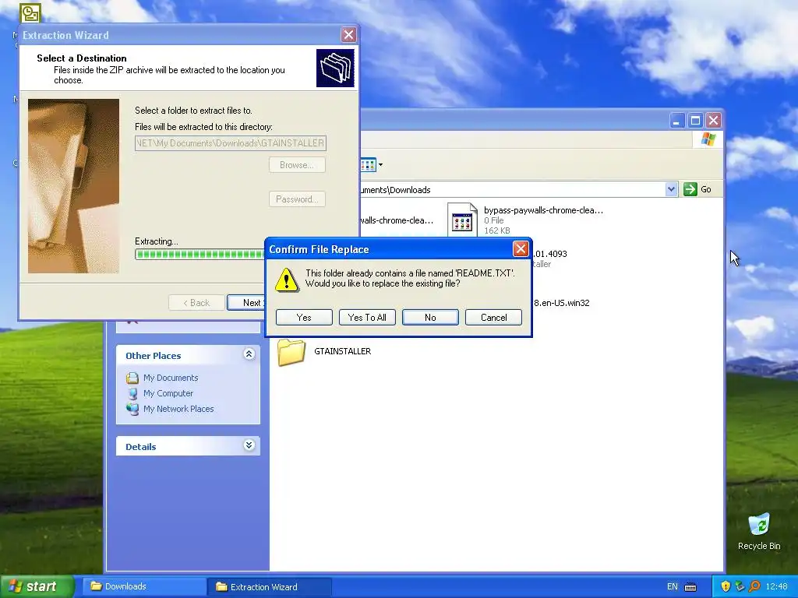Select the bypass-paywalls-chrome-clea 0 File name

tap(543, 210)
